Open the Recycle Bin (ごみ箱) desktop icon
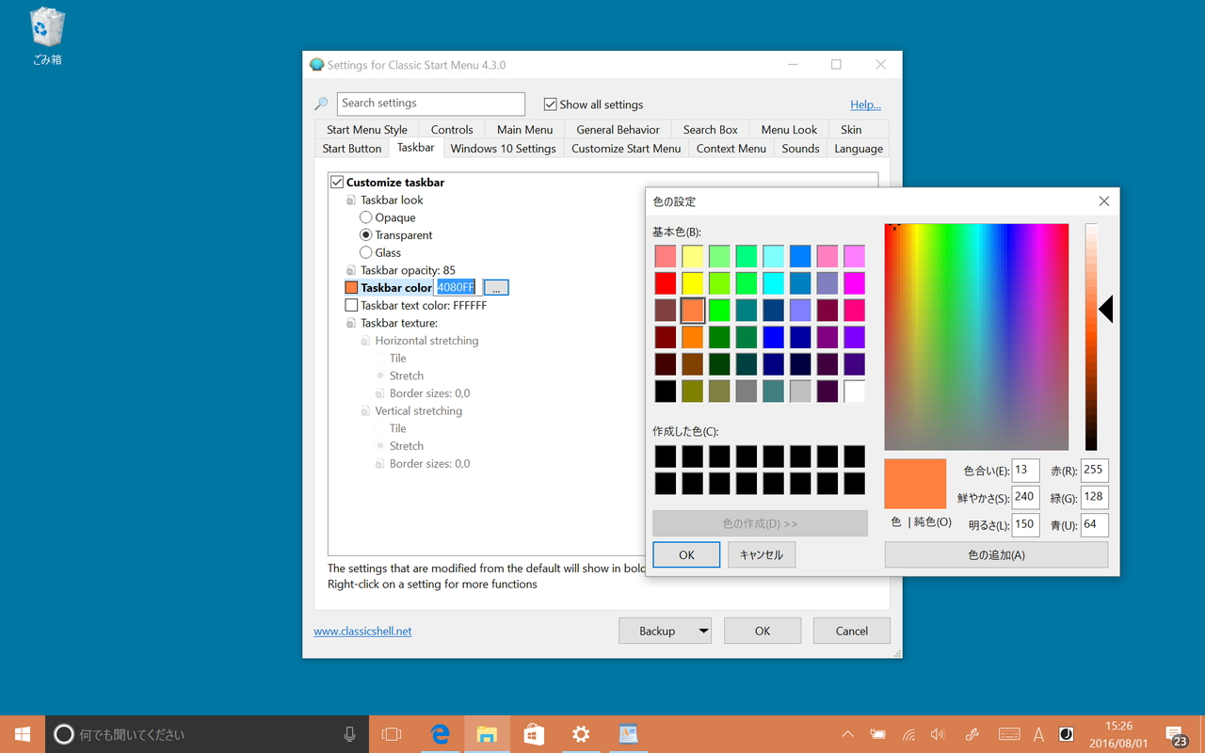 click(47, 38)
